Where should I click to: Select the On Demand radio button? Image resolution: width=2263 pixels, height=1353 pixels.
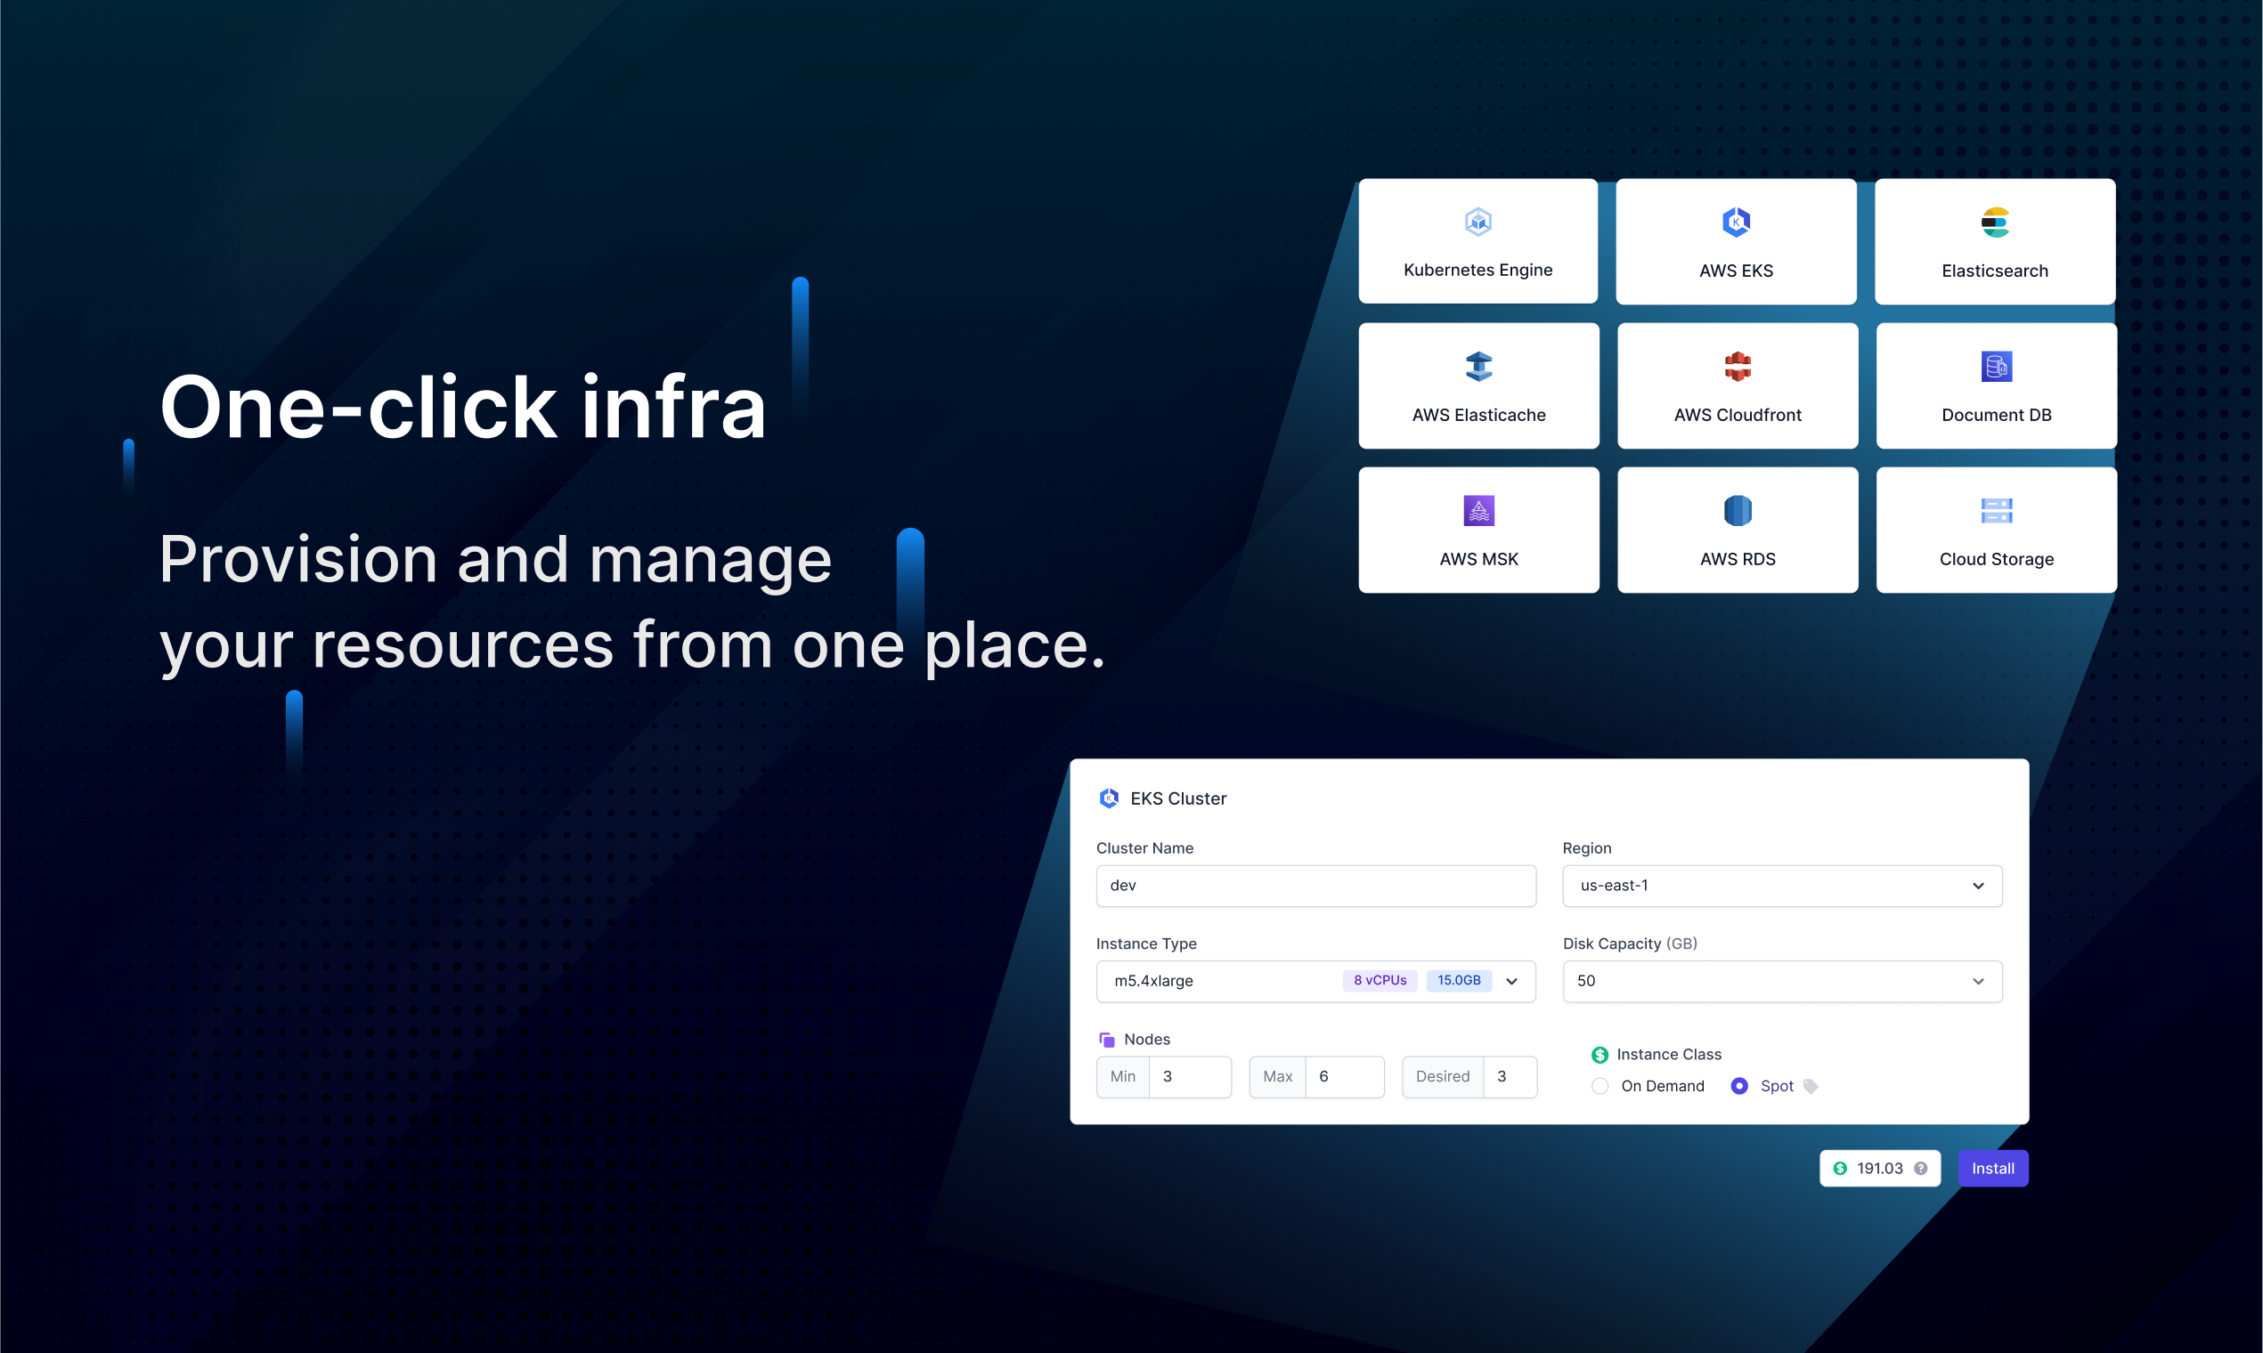[1600, 1086]
